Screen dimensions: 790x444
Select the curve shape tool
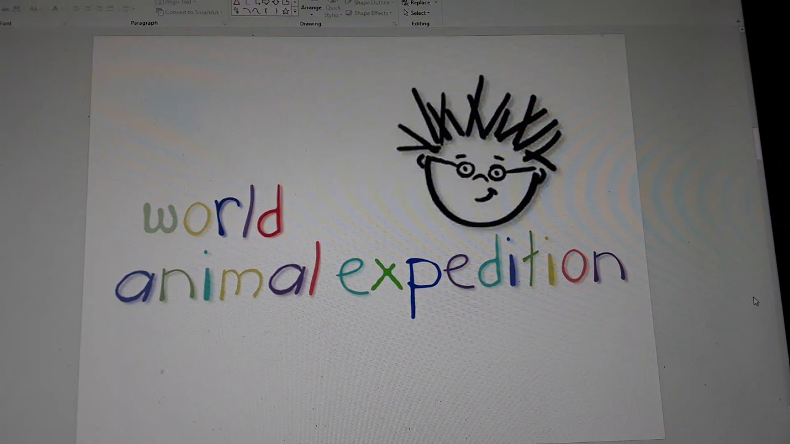257,11
